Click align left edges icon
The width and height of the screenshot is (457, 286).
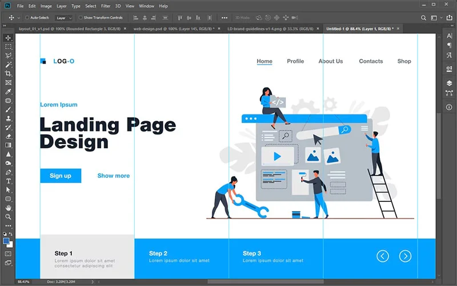point(135,18)
